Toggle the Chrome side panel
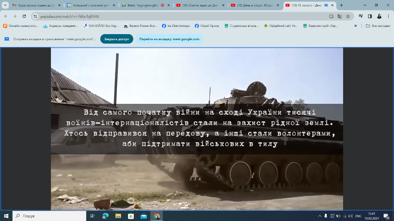Image resolution: width=394 pixels, height=221 pixels. 370,16
